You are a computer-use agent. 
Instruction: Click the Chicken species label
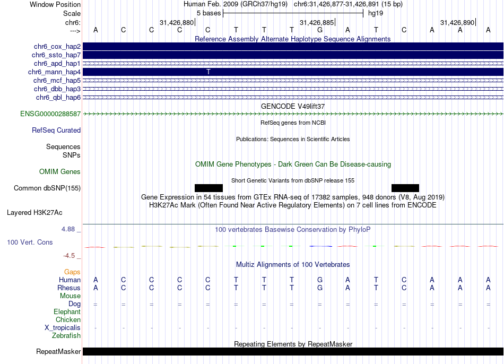point(68,319)
